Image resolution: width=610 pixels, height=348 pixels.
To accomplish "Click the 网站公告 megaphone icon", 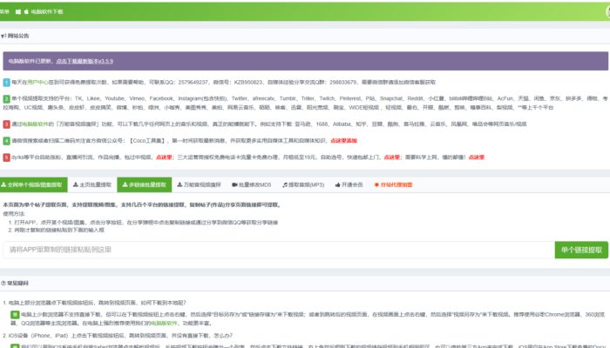I will click(x=4, y=36).
